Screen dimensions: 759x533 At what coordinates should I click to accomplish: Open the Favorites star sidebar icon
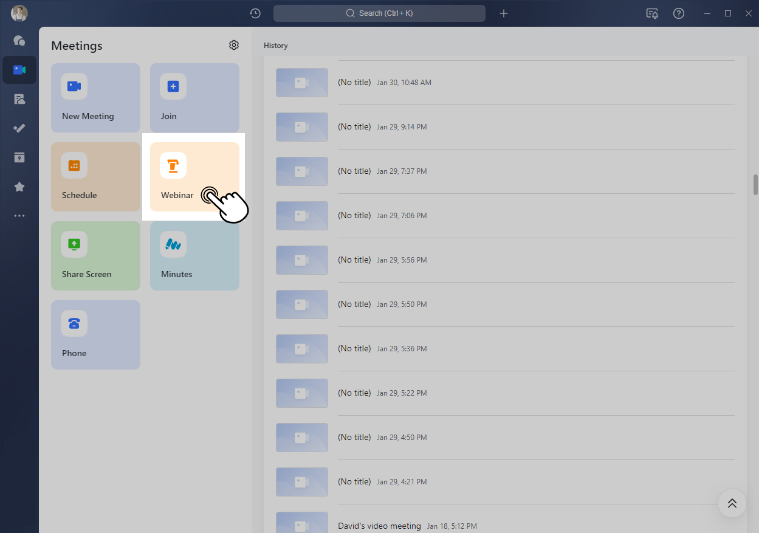[19, 187]
